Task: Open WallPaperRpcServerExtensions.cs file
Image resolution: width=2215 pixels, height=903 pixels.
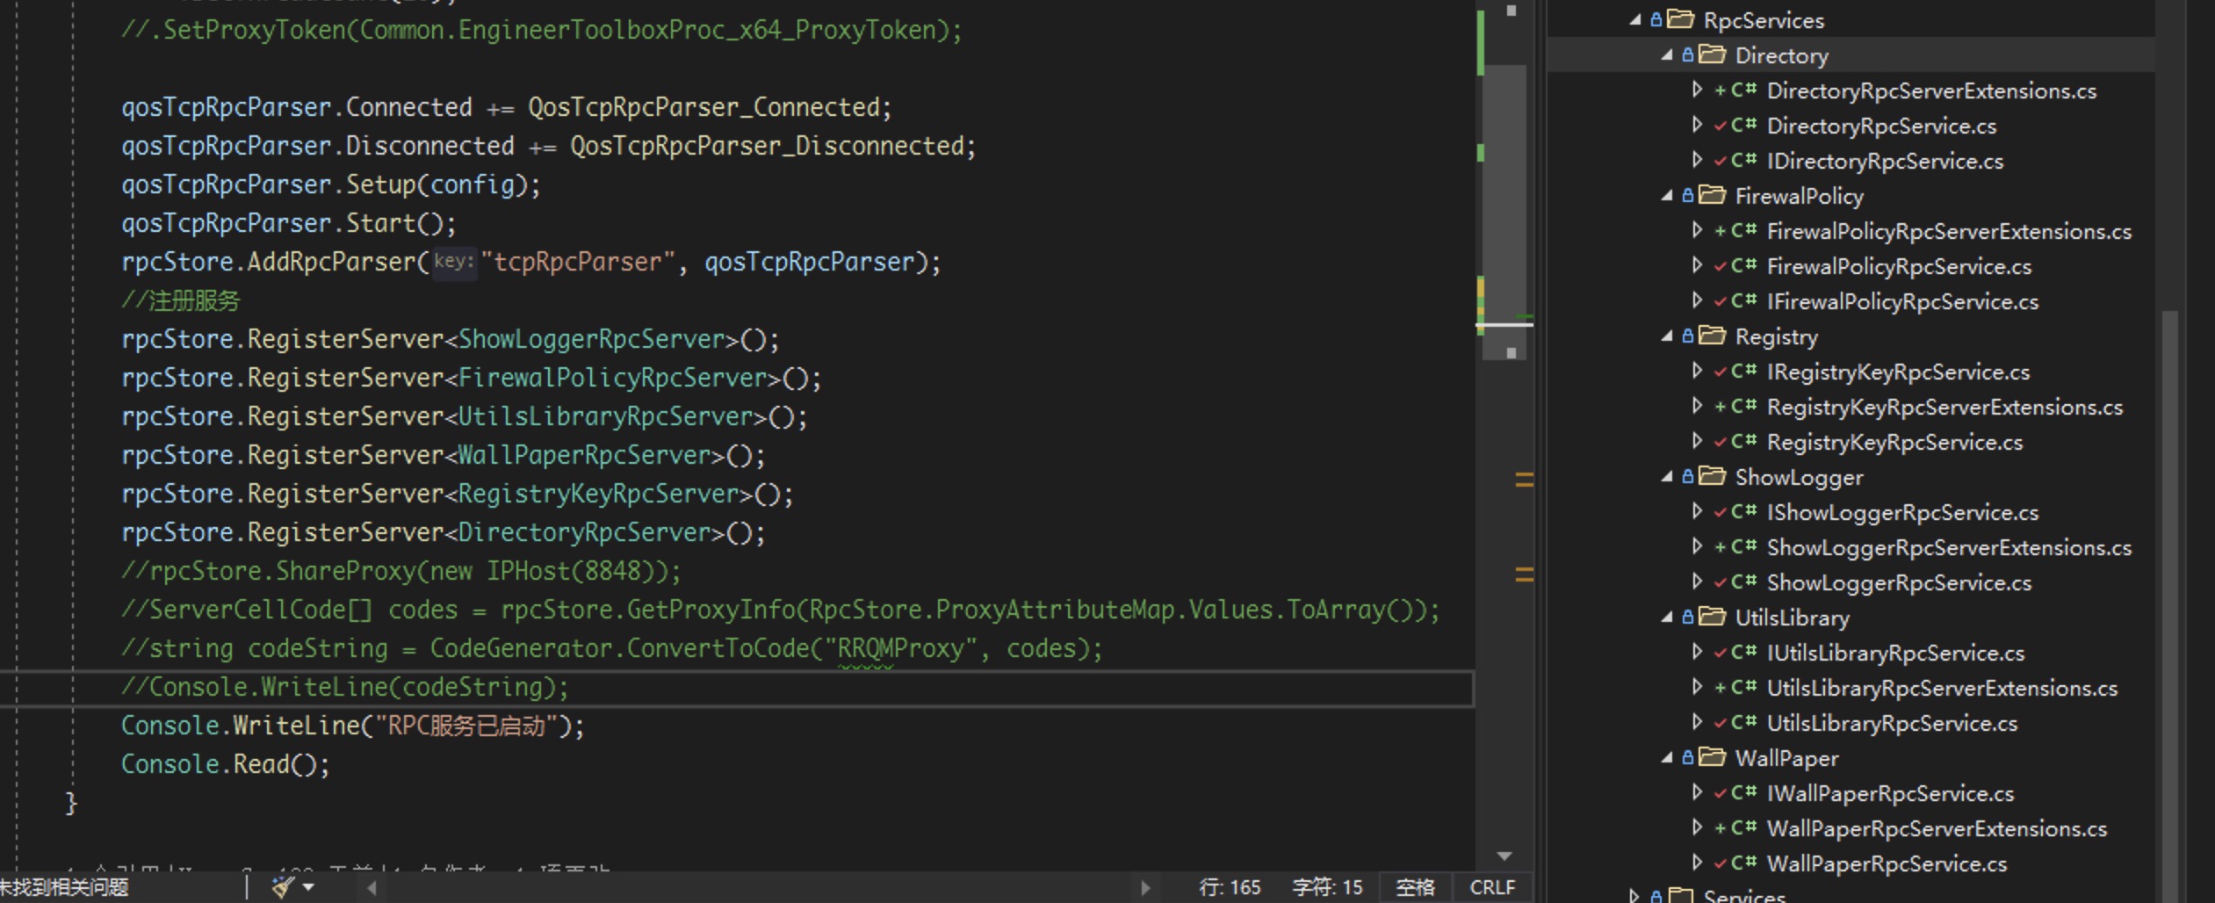Action: 1937,828
